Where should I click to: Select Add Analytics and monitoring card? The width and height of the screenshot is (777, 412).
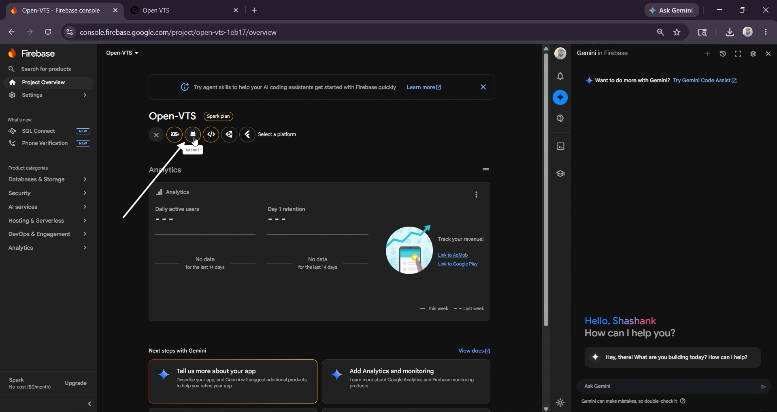pos(406,382)
